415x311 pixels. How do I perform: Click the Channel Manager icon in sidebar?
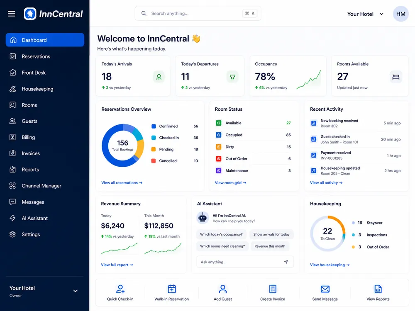pos(13,186)
